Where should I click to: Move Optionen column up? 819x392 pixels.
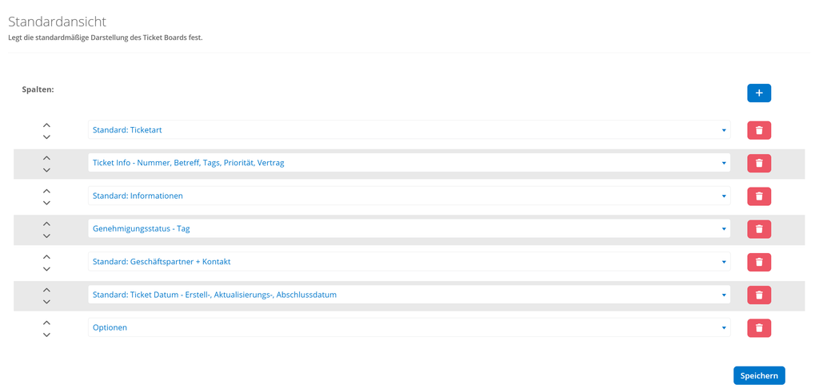[46, 322]
